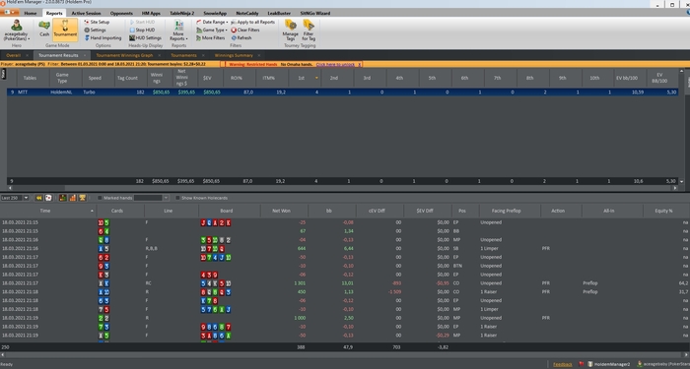This screenshot has width=690, height=369.
Task: Open Filter for Tag
Action: (x=309, y=30)
